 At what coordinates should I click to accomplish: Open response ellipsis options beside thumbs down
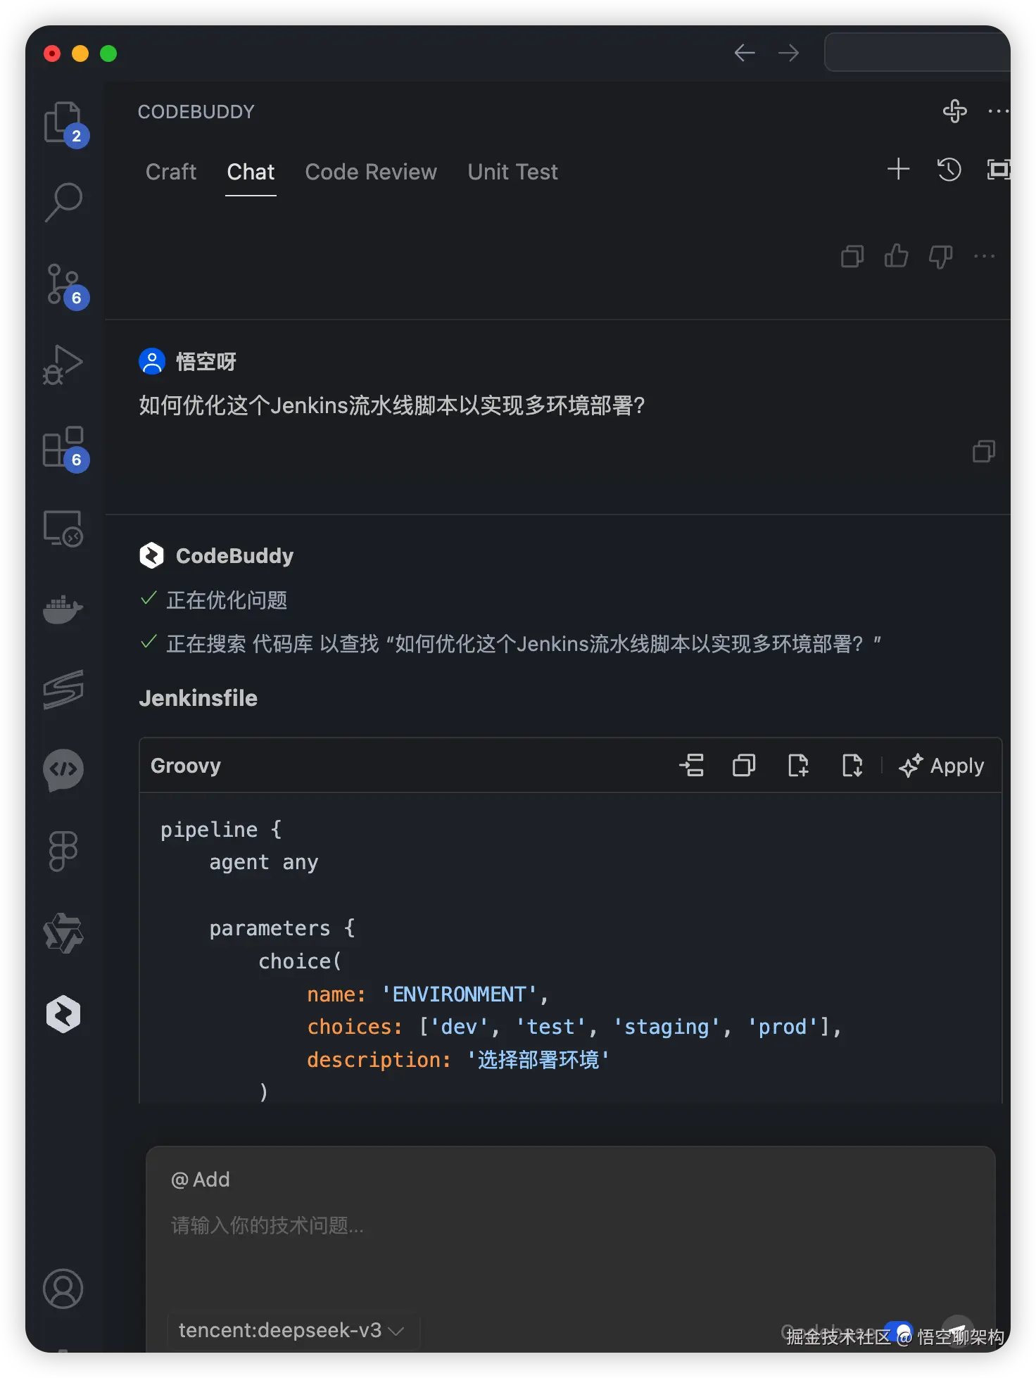tap(984, 256)
